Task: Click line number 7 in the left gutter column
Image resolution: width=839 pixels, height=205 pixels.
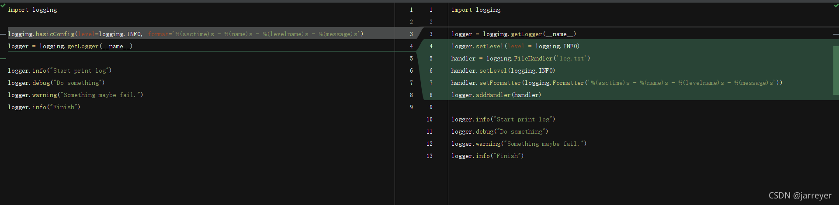Action: pyautogui.click(x=411, y=83)
